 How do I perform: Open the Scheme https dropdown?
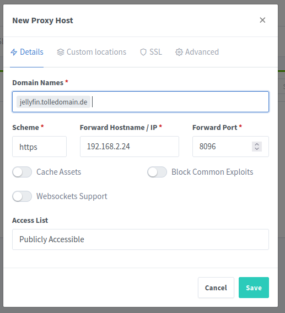39,147
